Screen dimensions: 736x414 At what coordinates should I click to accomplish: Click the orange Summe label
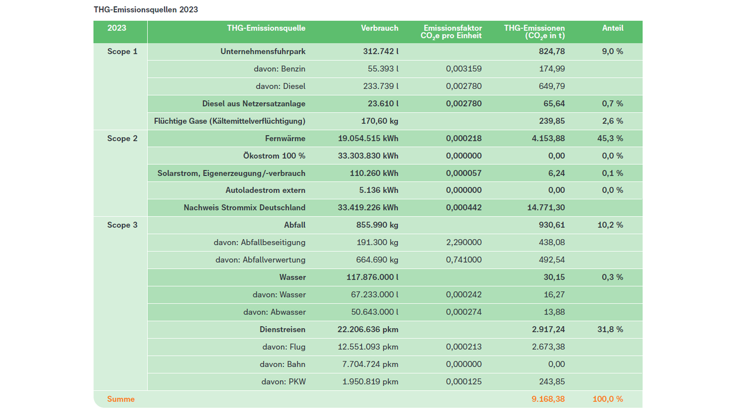point(121,399)
